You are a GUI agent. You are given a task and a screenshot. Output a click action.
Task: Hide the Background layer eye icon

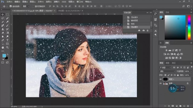(x=160, y=83)
